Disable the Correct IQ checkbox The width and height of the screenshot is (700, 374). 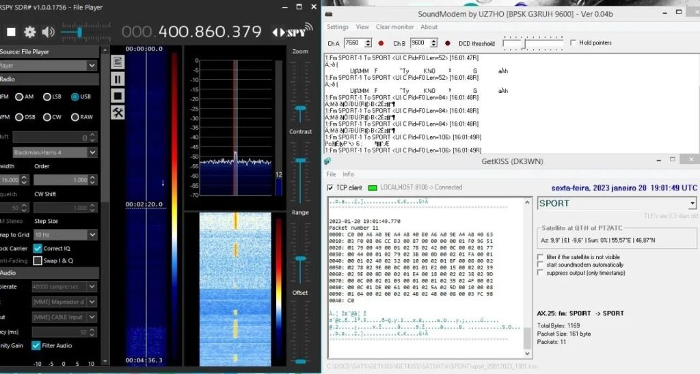click(38, 248)
